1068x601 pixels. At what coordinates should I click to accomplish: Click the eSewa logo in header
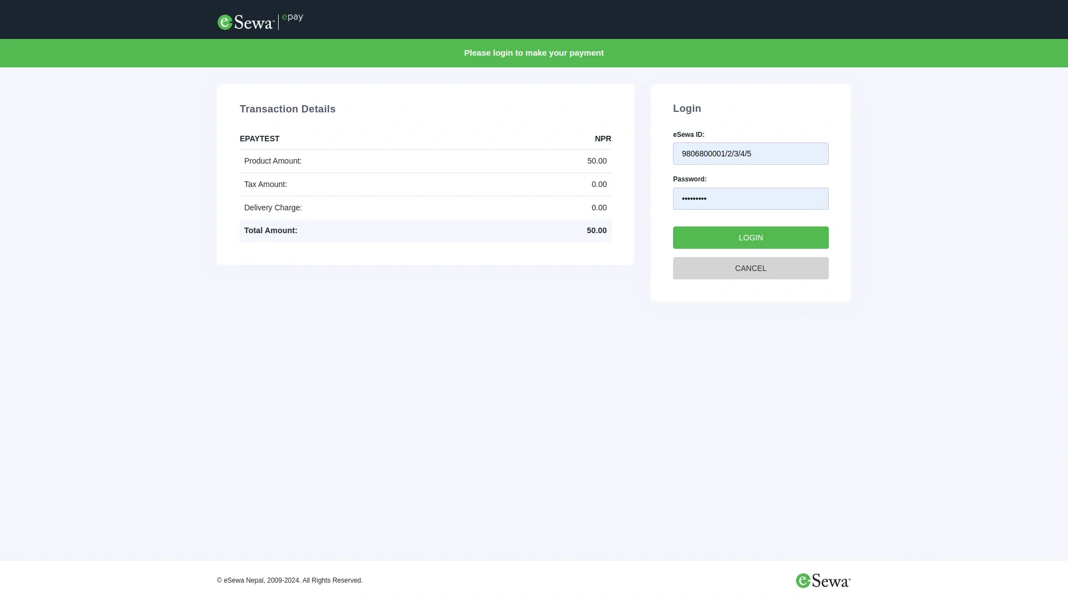246,22
